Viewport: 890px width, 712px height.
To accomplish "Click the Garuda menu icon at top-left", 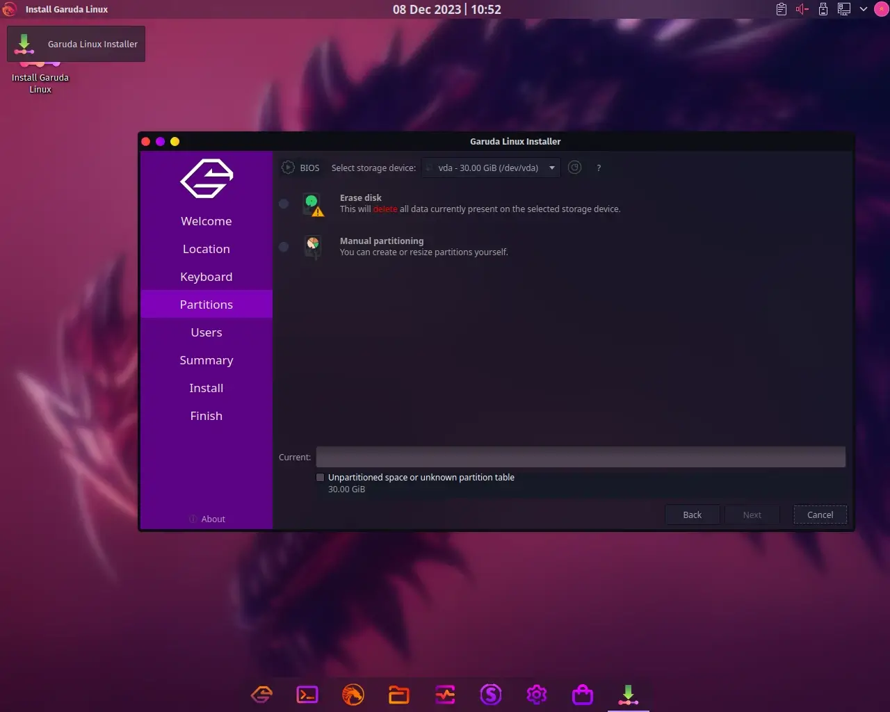I will click(x=9, y=9).
